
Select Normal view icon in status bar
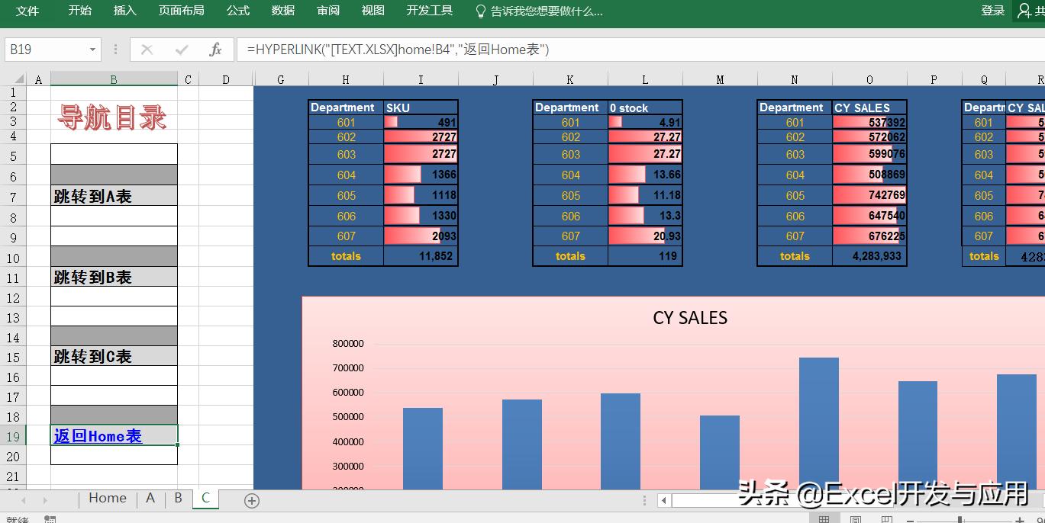(x=824, y=519)
